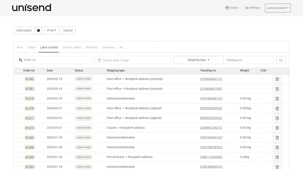Screen dimensions: 303x170
Task: Open order #1075 link
Action: pos(30,128)
